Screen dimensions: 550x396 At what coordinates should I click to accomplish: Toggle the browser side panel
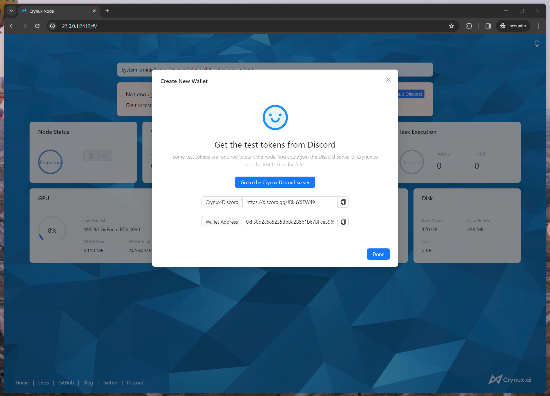(488, 26)
